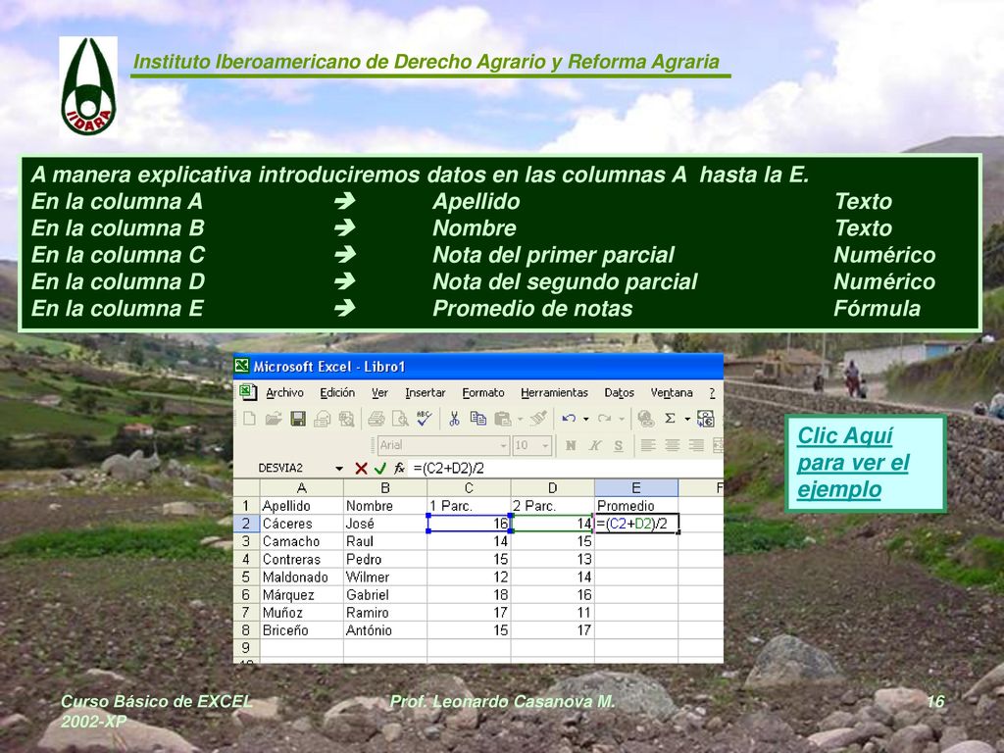The image size is (1004, 753).
Task: Select column C header
Action: coord(469,488)
